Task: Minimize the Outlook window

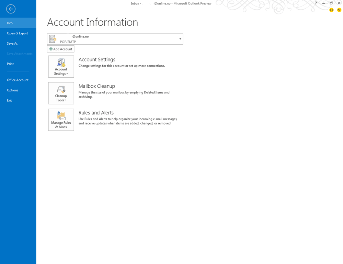Action: coord(323,3)
